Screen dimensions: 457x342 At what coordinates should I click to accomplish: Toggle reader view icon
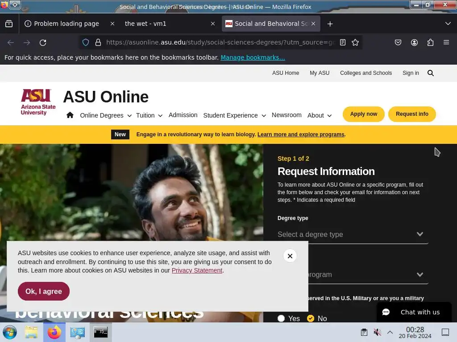coord(343,42)
